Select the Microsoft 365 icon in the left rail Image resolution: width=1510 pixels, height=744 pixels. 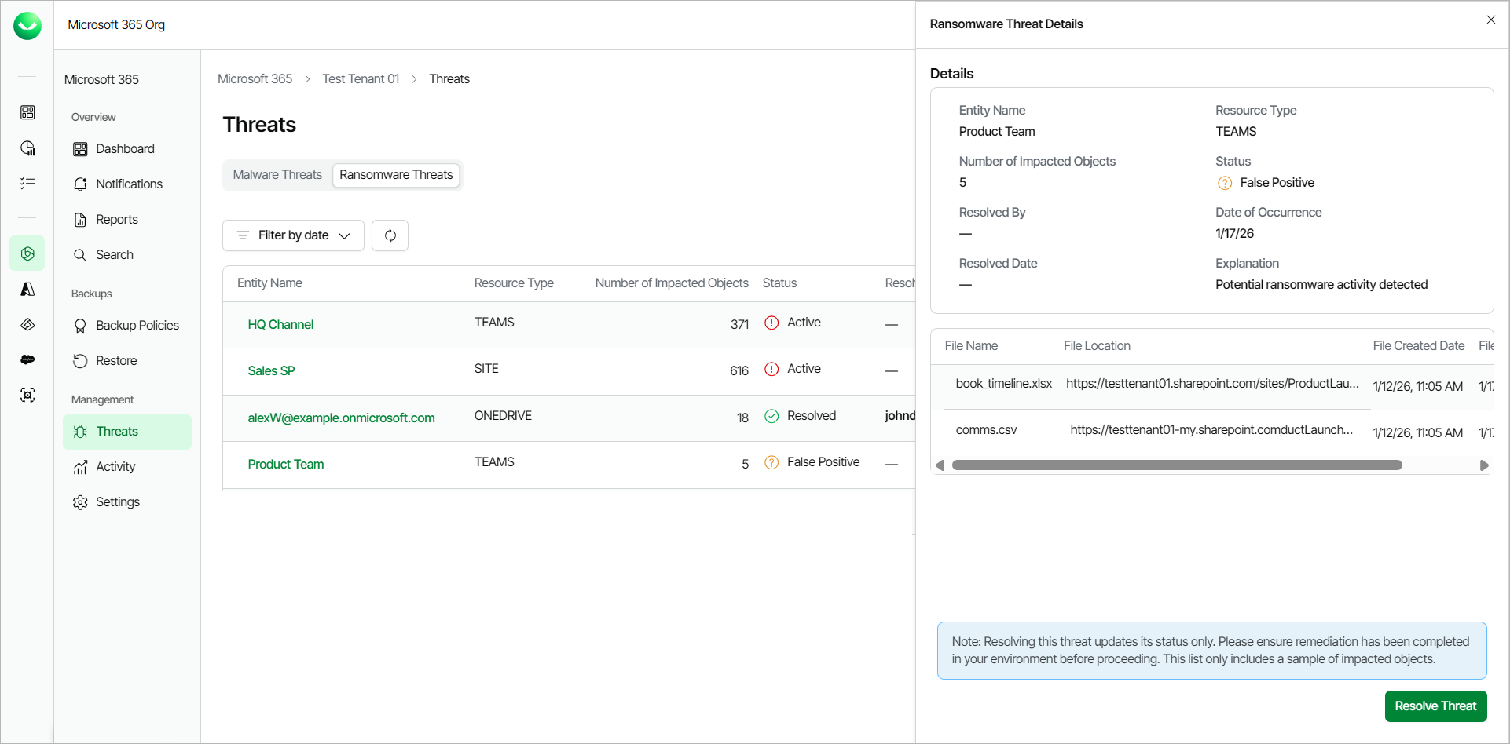click(27, 253)
